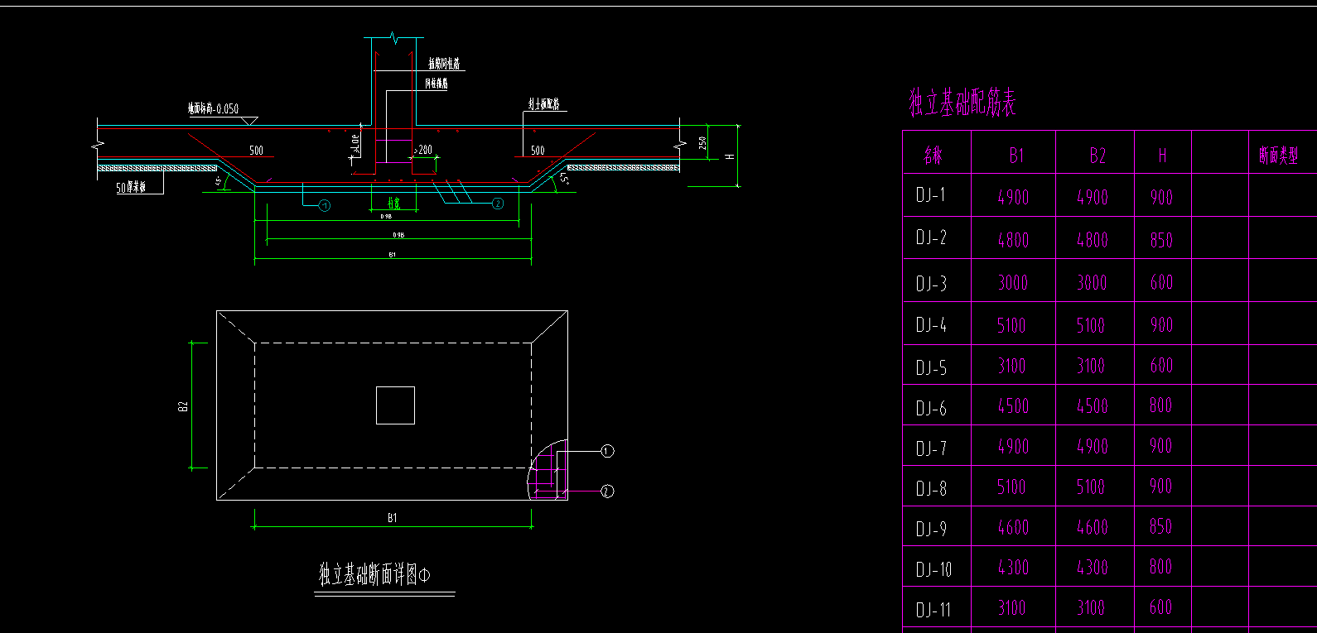The height and width of the screenshot is (633, 1317).
Task: Click the H dimension label in the section view
Action: click(730, 156)
